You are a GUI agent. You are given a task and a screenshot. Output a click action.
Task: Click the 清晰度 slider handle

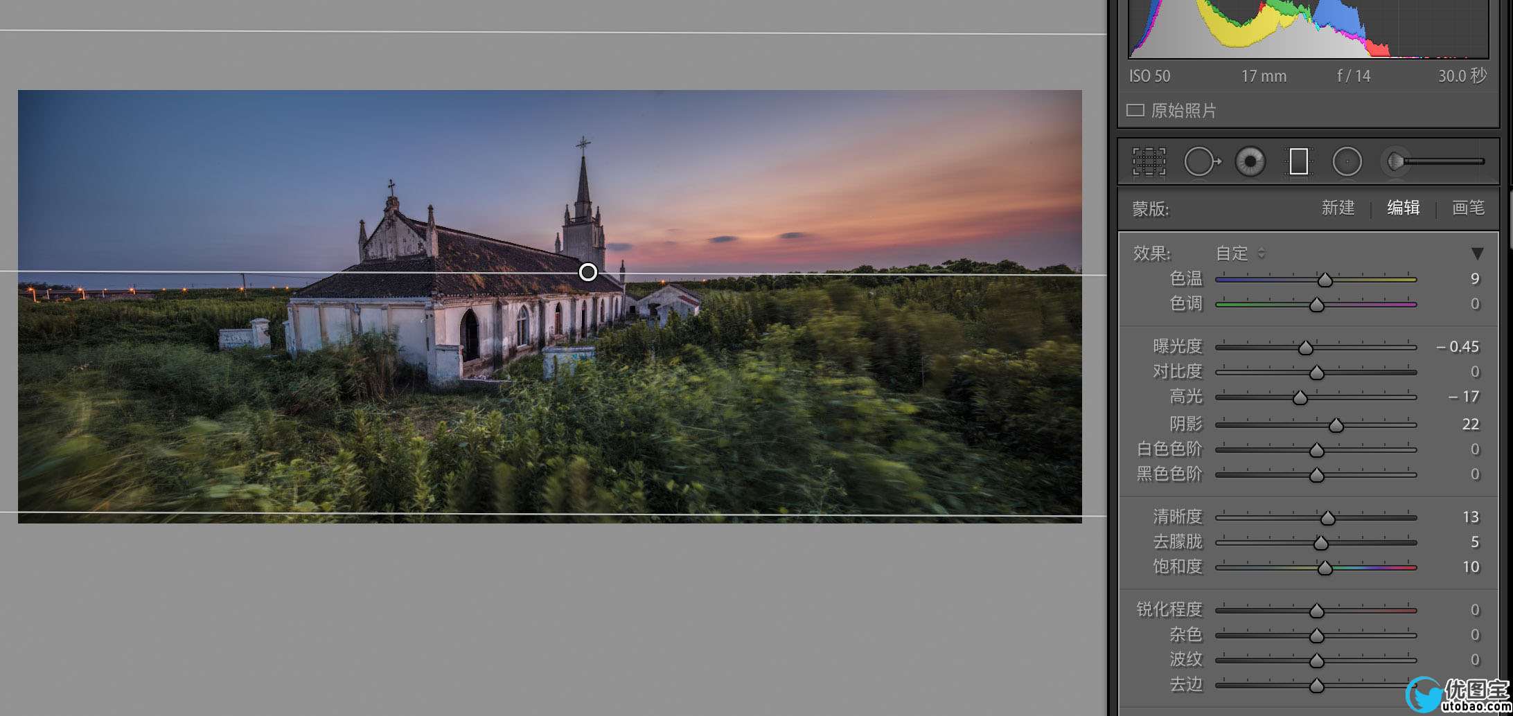pos(1327,518)
